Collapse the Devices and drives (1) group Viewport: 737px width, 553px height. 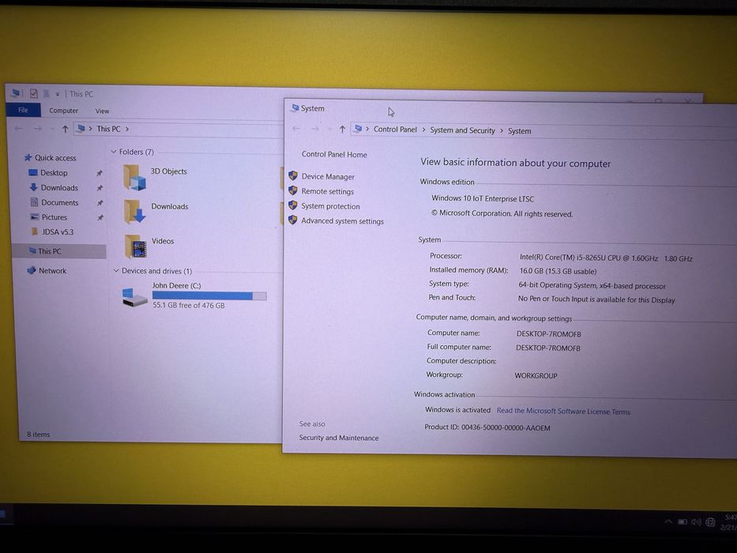[116, 270]
